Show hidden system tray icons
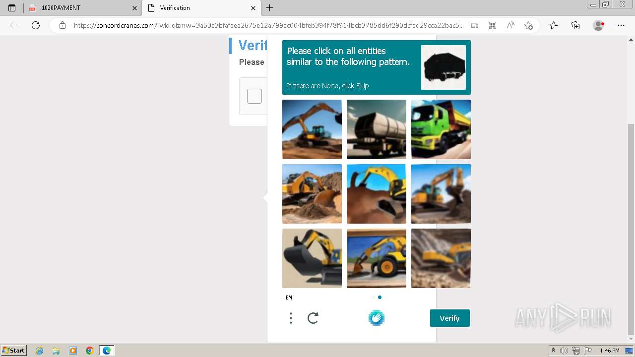The image size is (635, 357). pyautogui.click(x=554, y=351)
